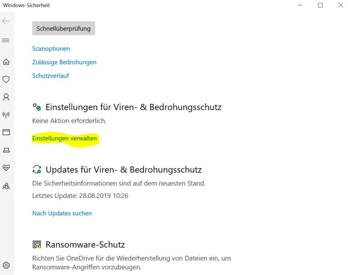Image resolution: width=348 pixels, height=275 pixels.
Task: Open the Virus & threat protection shield icon
Action: tap(6, 79)
